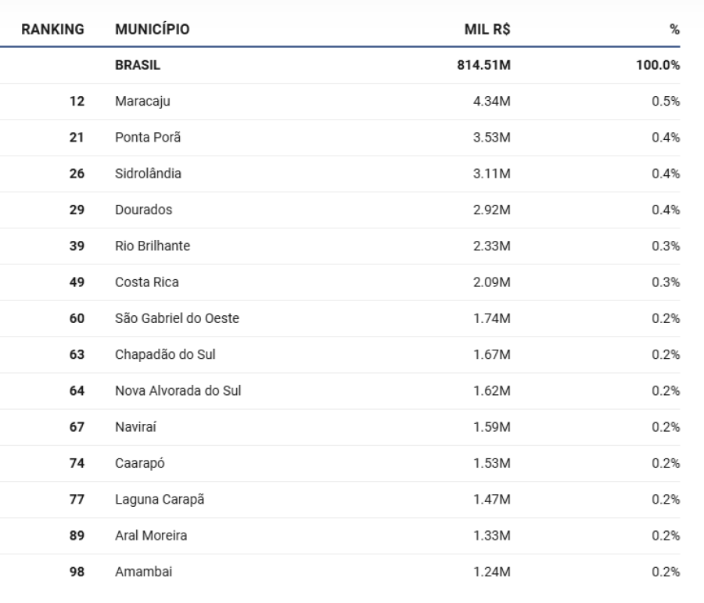Select ranking number 74
704x603 pixels.
click(77, 463)
